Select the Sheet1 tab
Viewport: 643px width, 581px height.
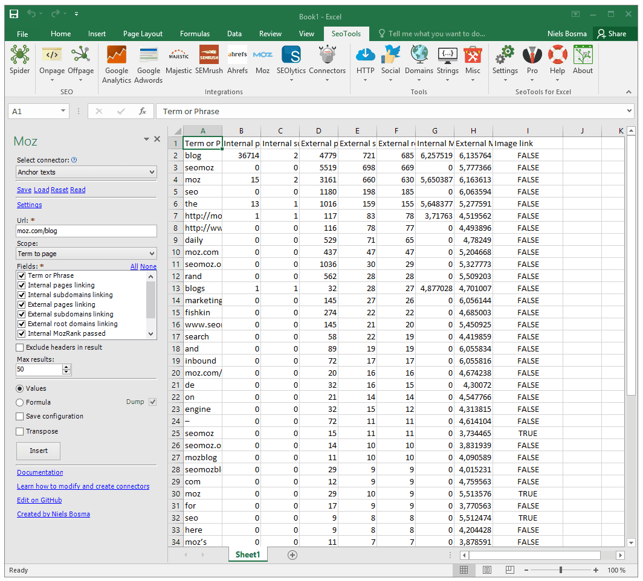click(248, 554)
